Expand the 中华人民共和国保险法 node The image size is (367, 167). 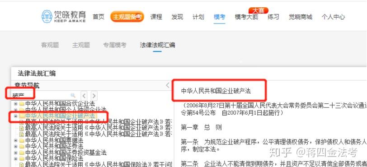click(16, 159)
